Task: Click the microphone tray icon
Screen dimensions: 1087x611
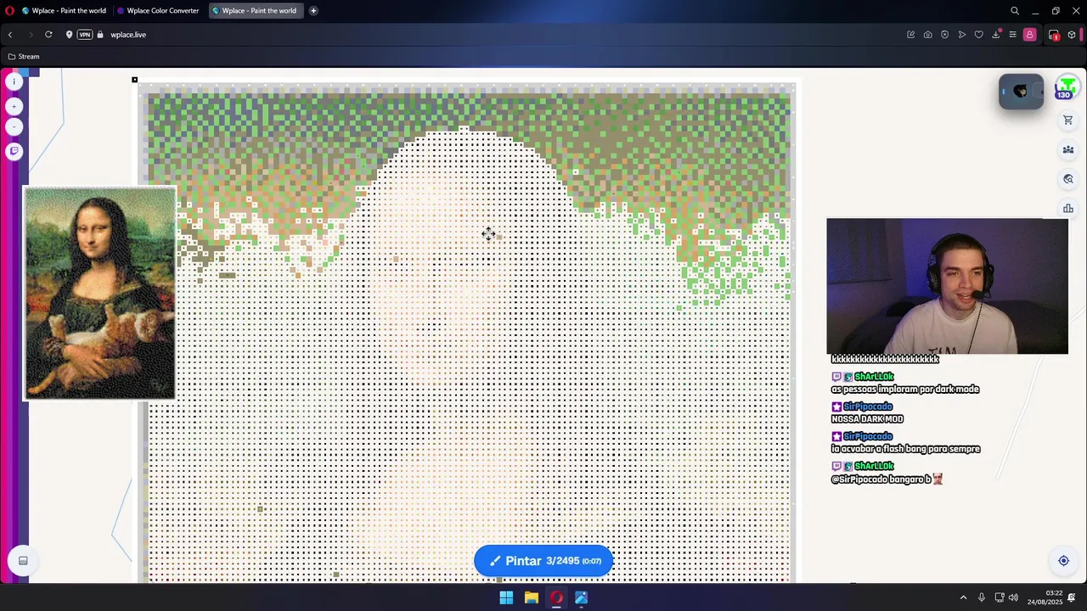Action: coord(982,597)
